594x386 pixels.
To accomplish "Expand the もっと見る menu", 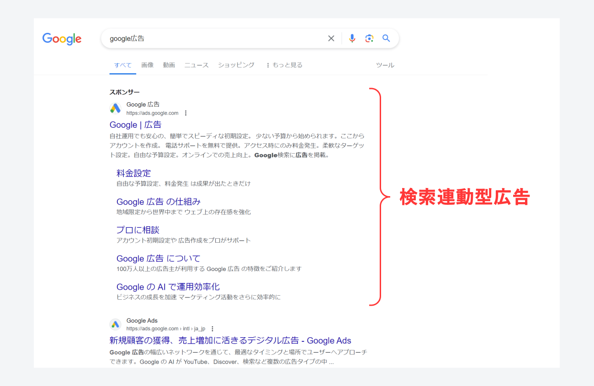I will pos(284,65).
